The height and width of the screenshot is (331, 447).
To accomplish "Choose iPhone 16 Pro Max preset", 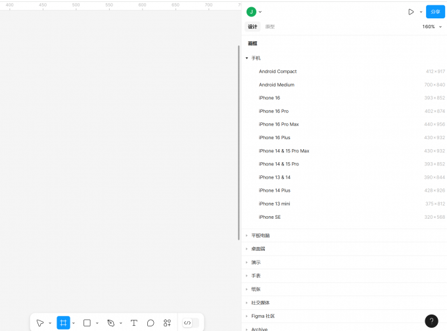I will coord(344,124).
